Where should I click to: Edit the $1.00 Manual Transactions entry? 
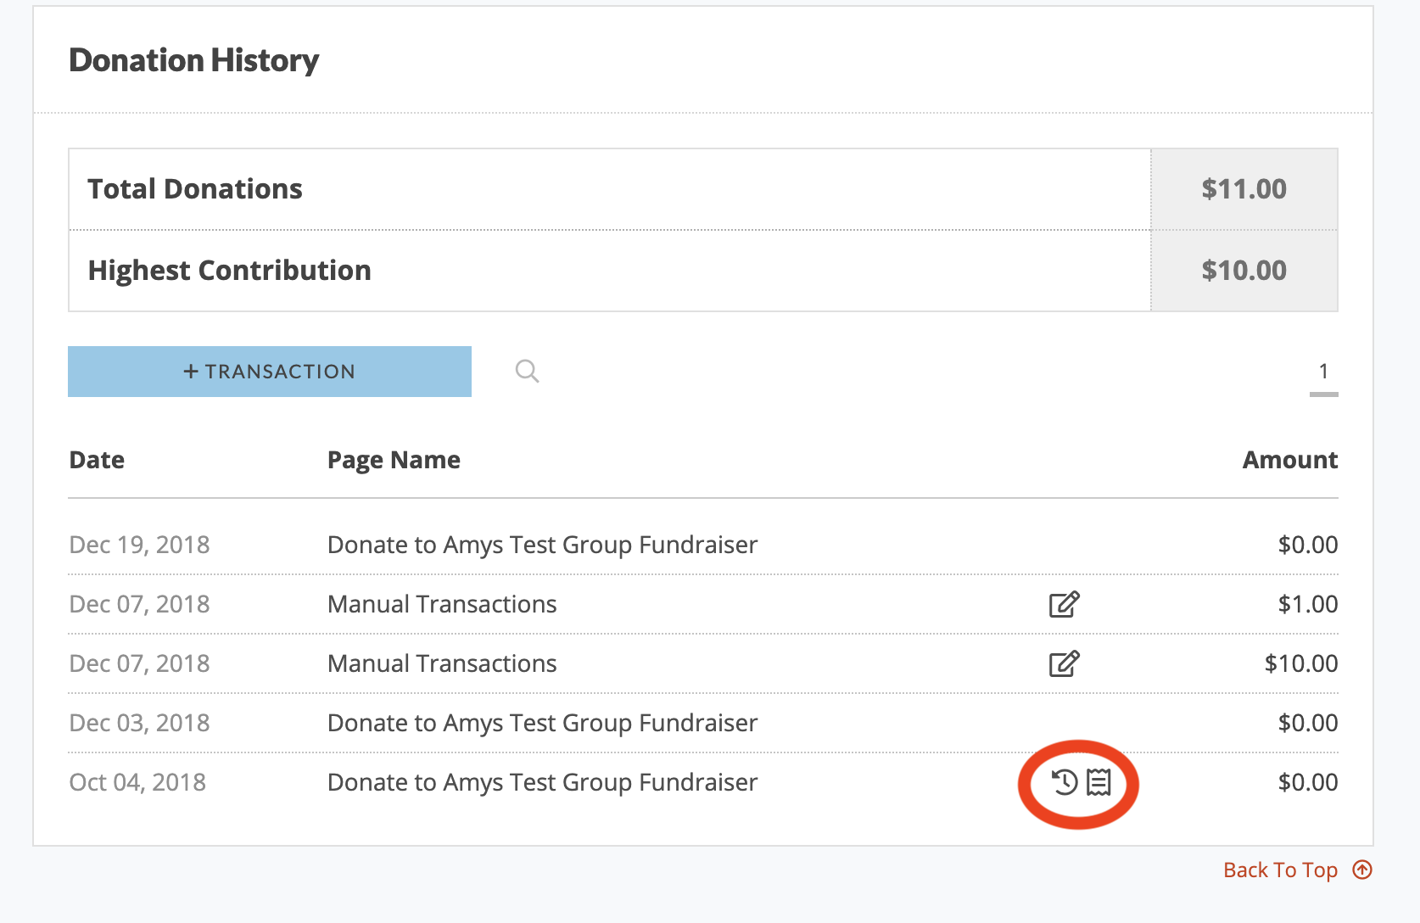click(1065, 604)
